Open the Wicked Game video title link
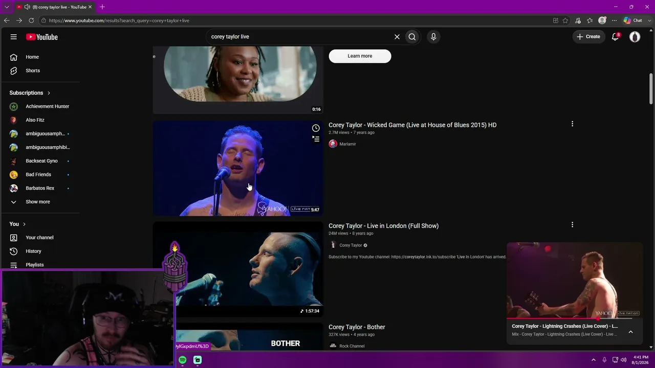Screen dimensions: 655x368 [x=412, y=125]
